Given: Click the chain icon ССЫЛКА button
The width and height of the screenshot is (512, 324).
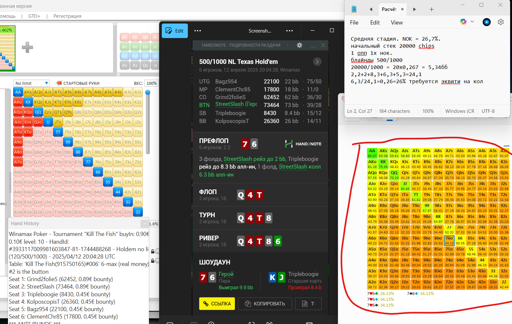Looking at the screenshot, I should click(217, 304).
